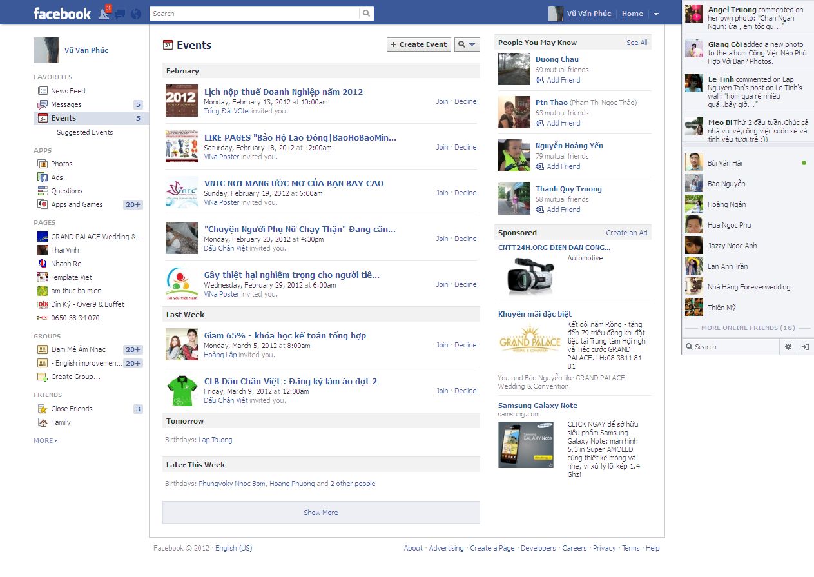Screen dimensions: 814x577
Task: Click Home in top bar
Action: pos(632,14)
